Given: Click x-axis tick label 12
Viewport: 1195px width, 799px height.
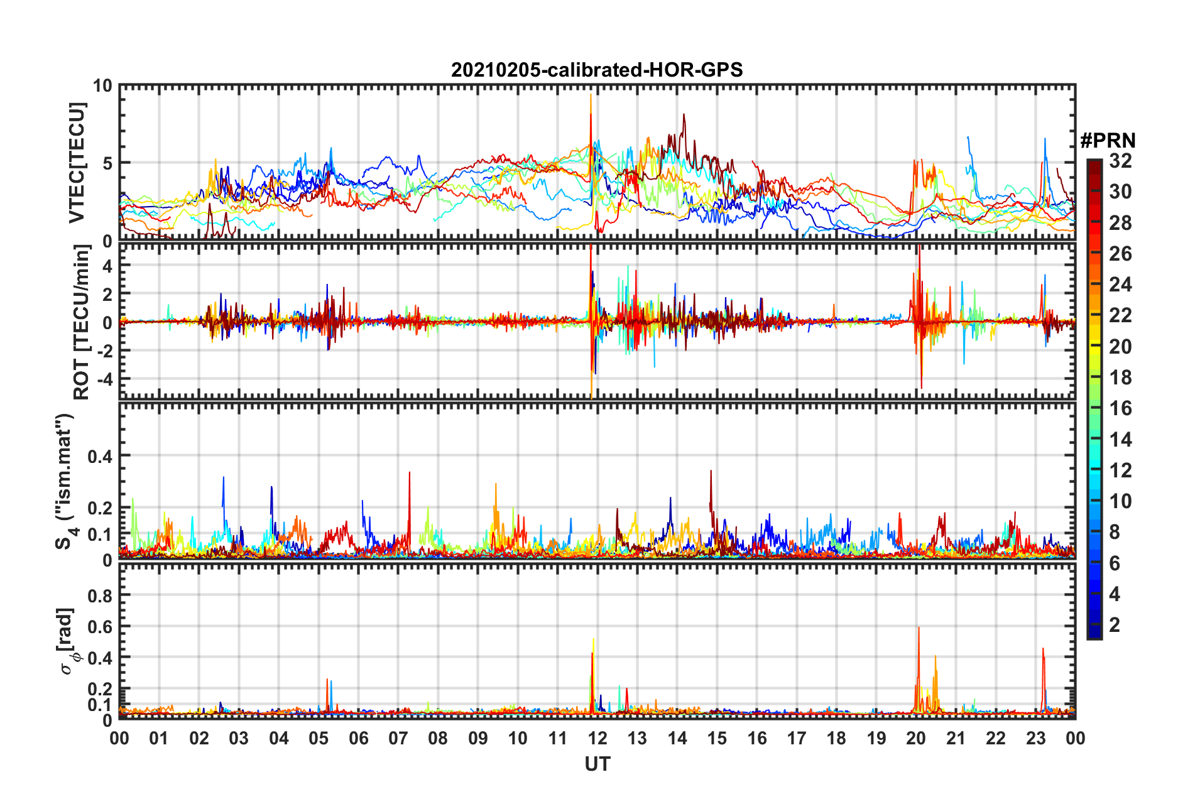Looking at the screenshot, I should (x=597, y=738).
